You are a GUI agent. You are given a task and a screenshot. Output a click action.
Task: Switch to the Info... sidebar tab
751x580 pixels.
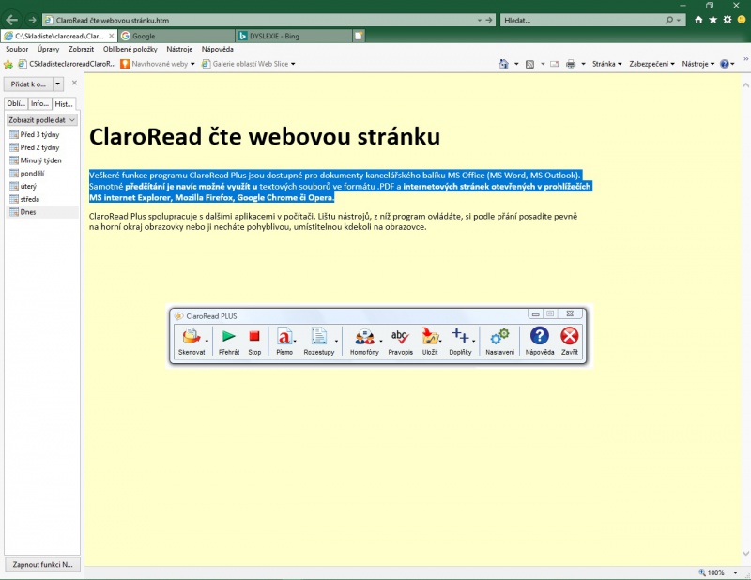pyautogui.click(x=39, y=103)
